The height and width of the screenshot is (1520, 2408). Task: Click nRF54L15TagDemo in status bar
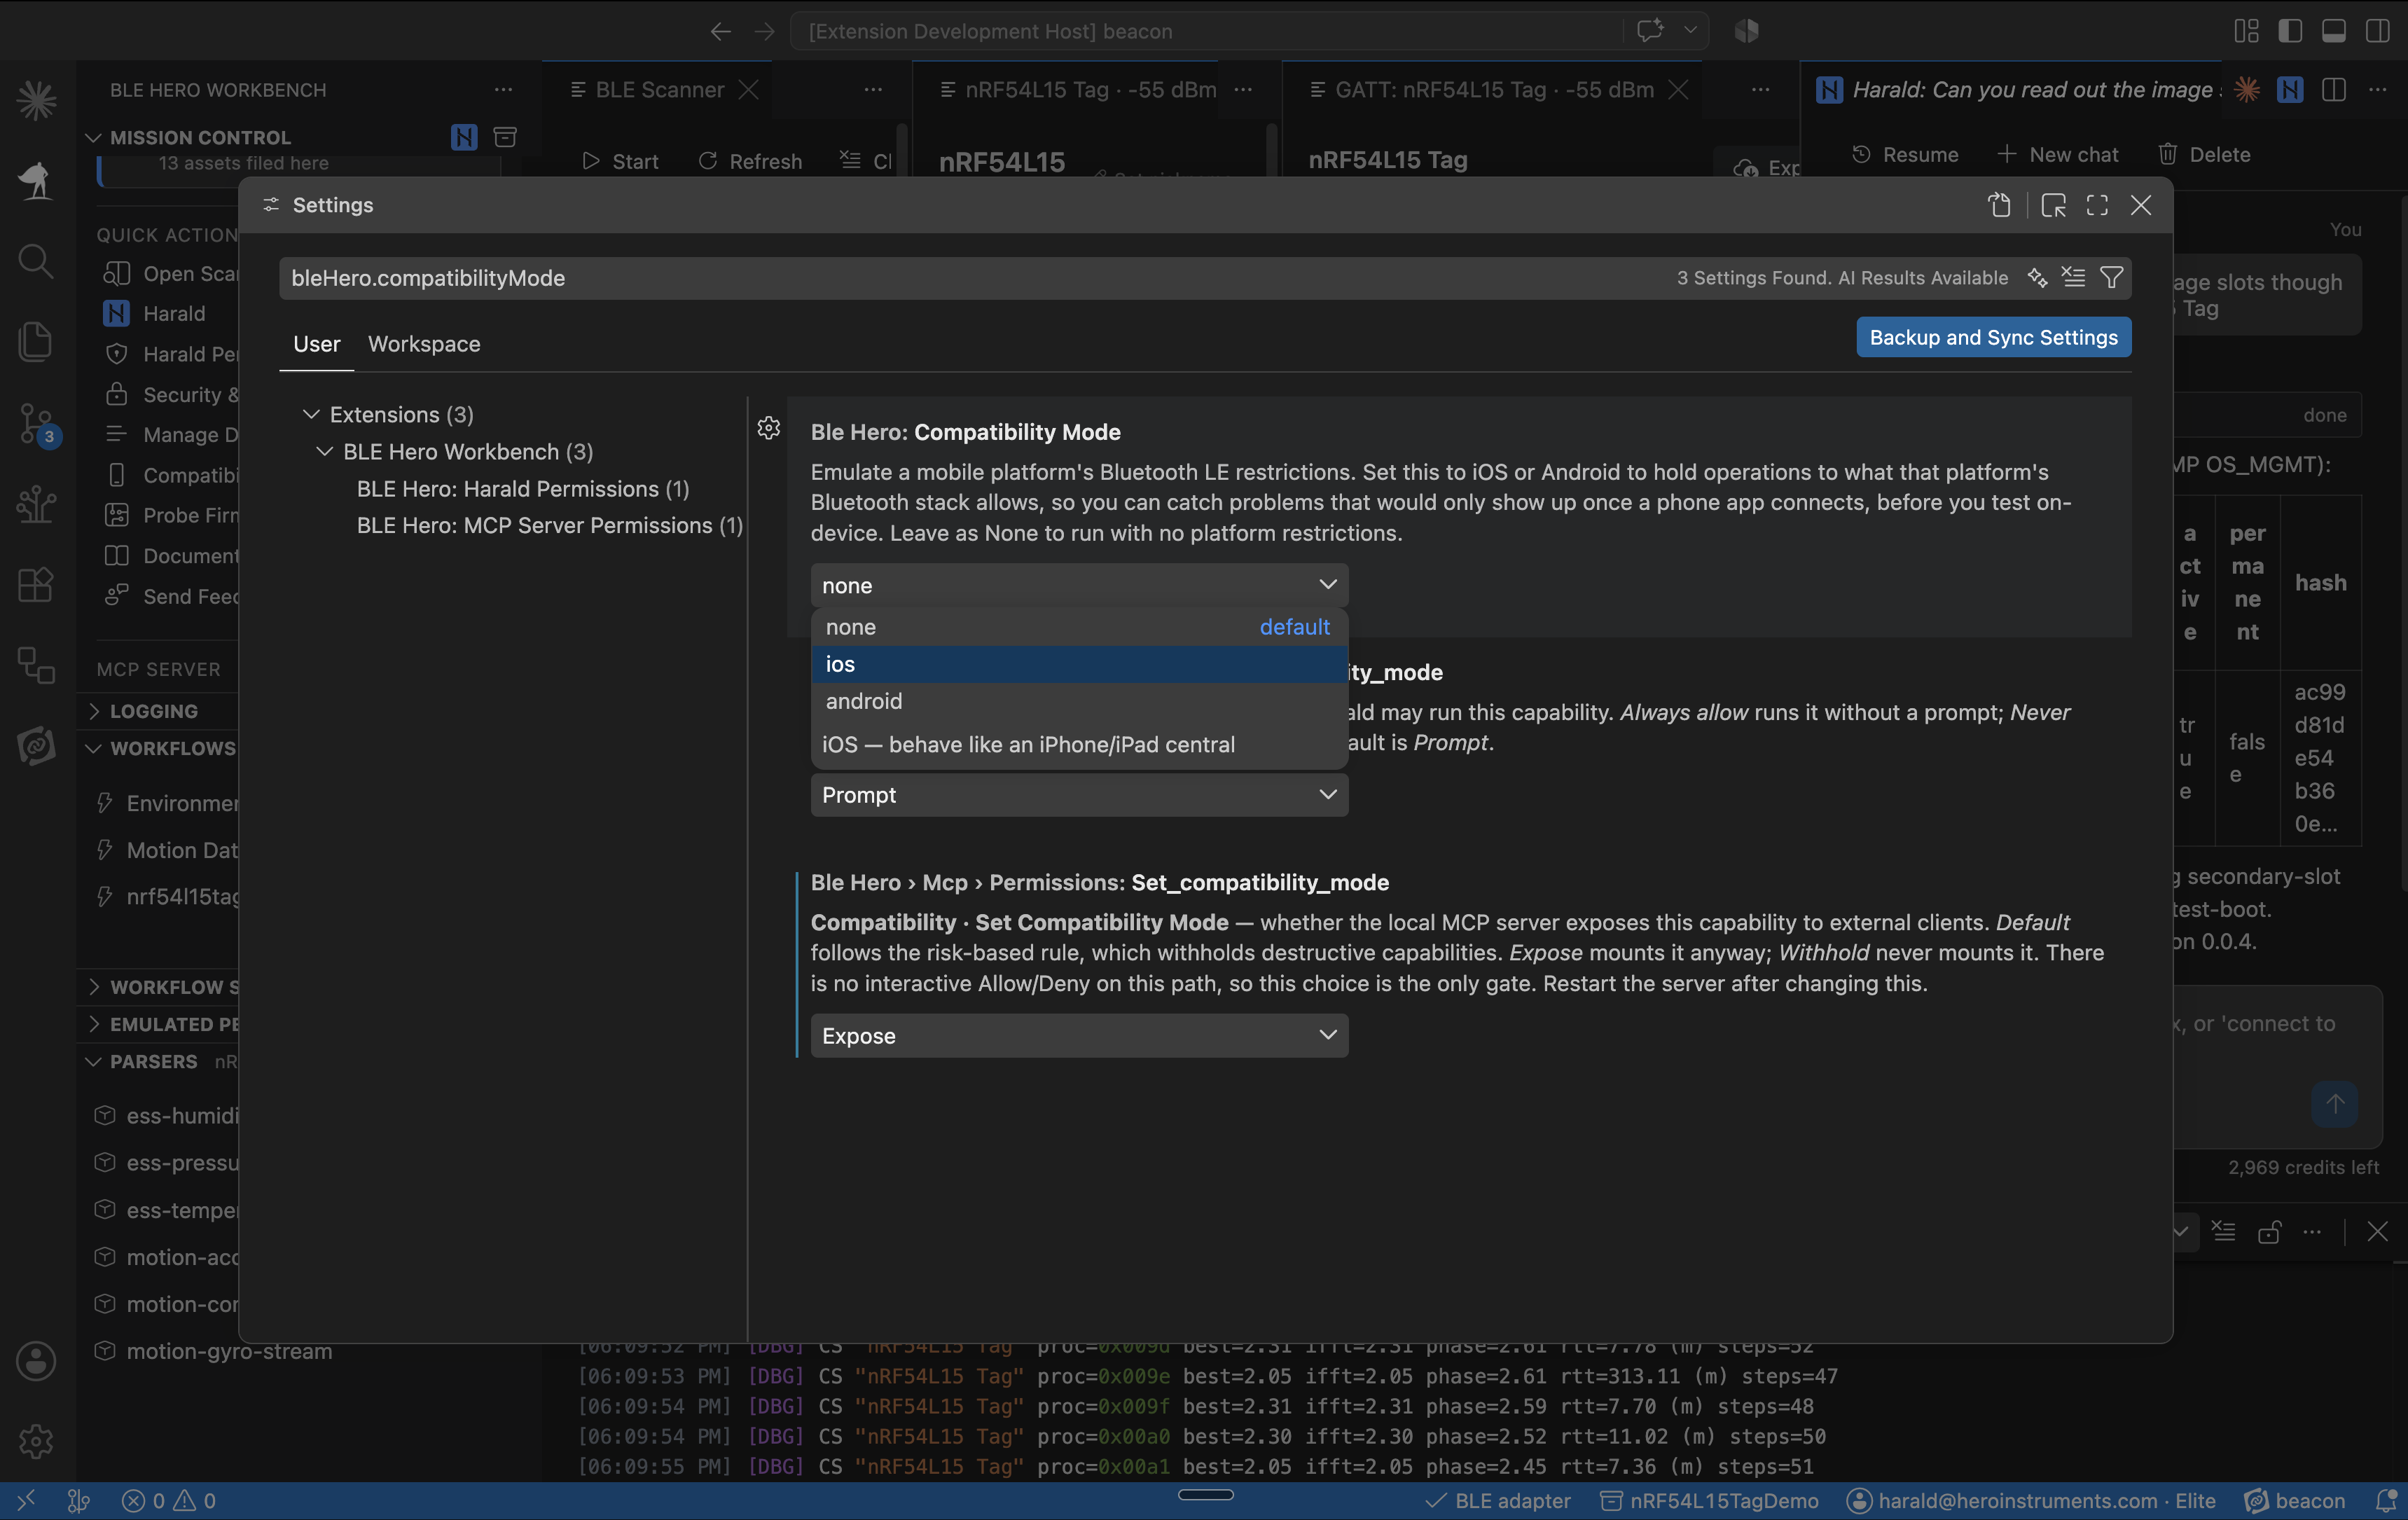pos(1708,1500)
